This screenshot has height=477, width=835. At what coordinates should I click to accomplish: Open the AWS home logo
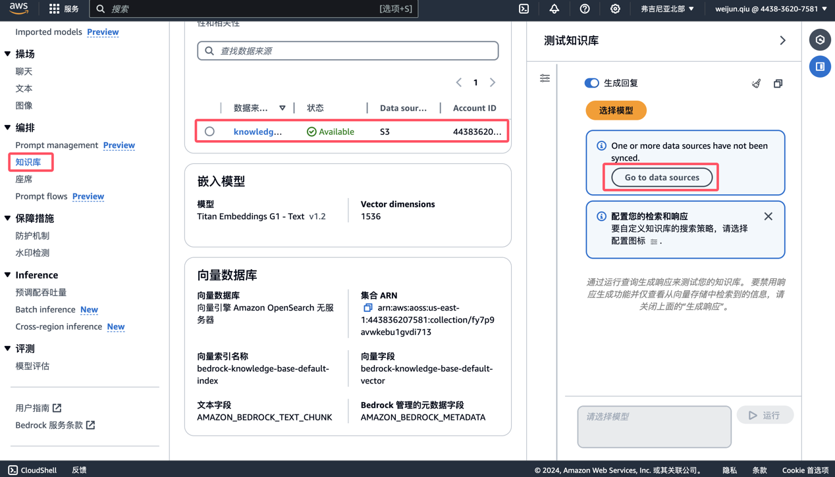[18, 9]
